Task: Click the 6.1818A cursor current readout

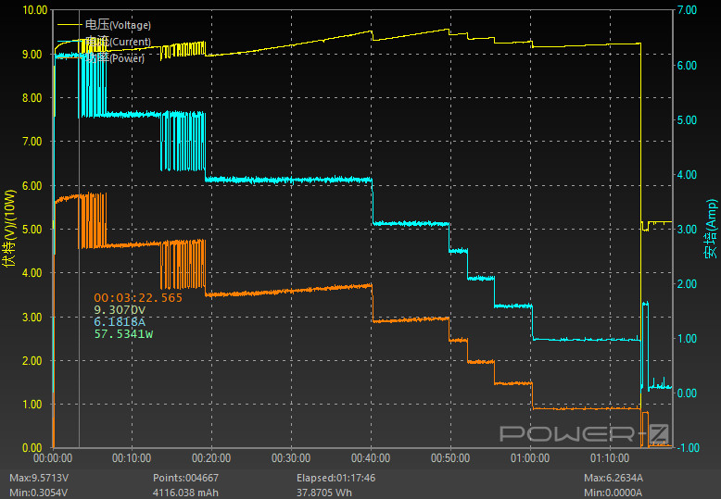Action: click(120, 322)
